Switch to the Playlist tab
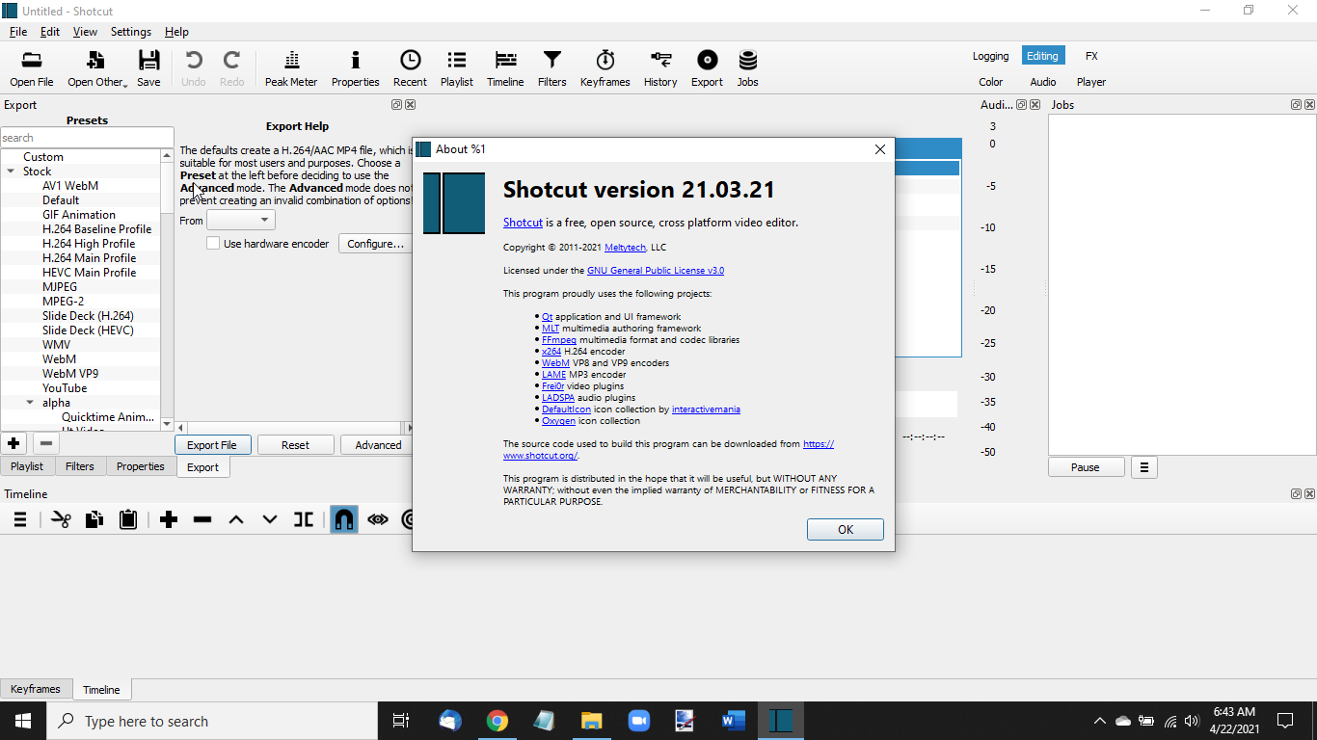The image size is (1317, 740). [x=27, y=466]
